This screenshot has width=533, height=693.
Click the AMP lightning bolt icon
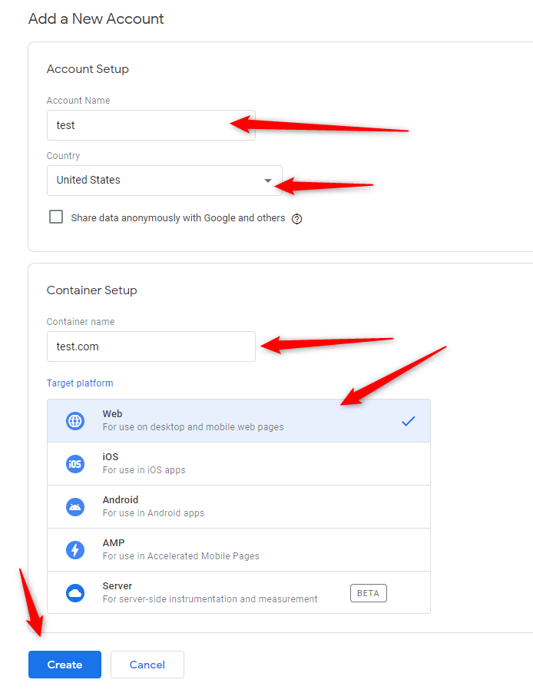click(x=75, y=550)
